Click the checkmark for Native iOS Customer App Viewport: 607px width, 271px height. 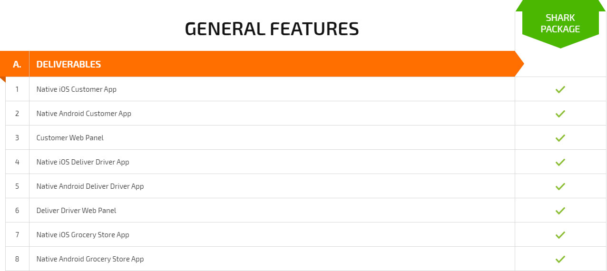click(x=560, y=89)
